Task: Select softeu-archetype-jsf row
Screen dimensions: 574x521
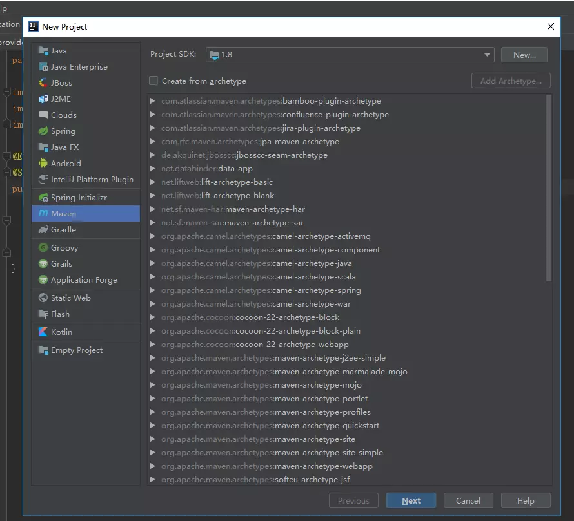Action: pyautogui.click(x=347, y=480)
